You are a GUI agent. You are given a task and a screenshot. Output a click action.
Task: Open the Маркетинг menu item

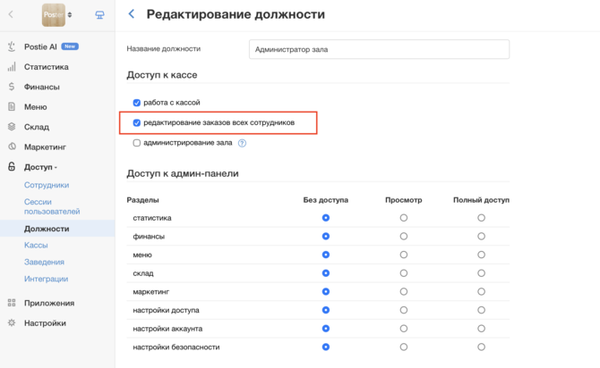coord(45,147)
